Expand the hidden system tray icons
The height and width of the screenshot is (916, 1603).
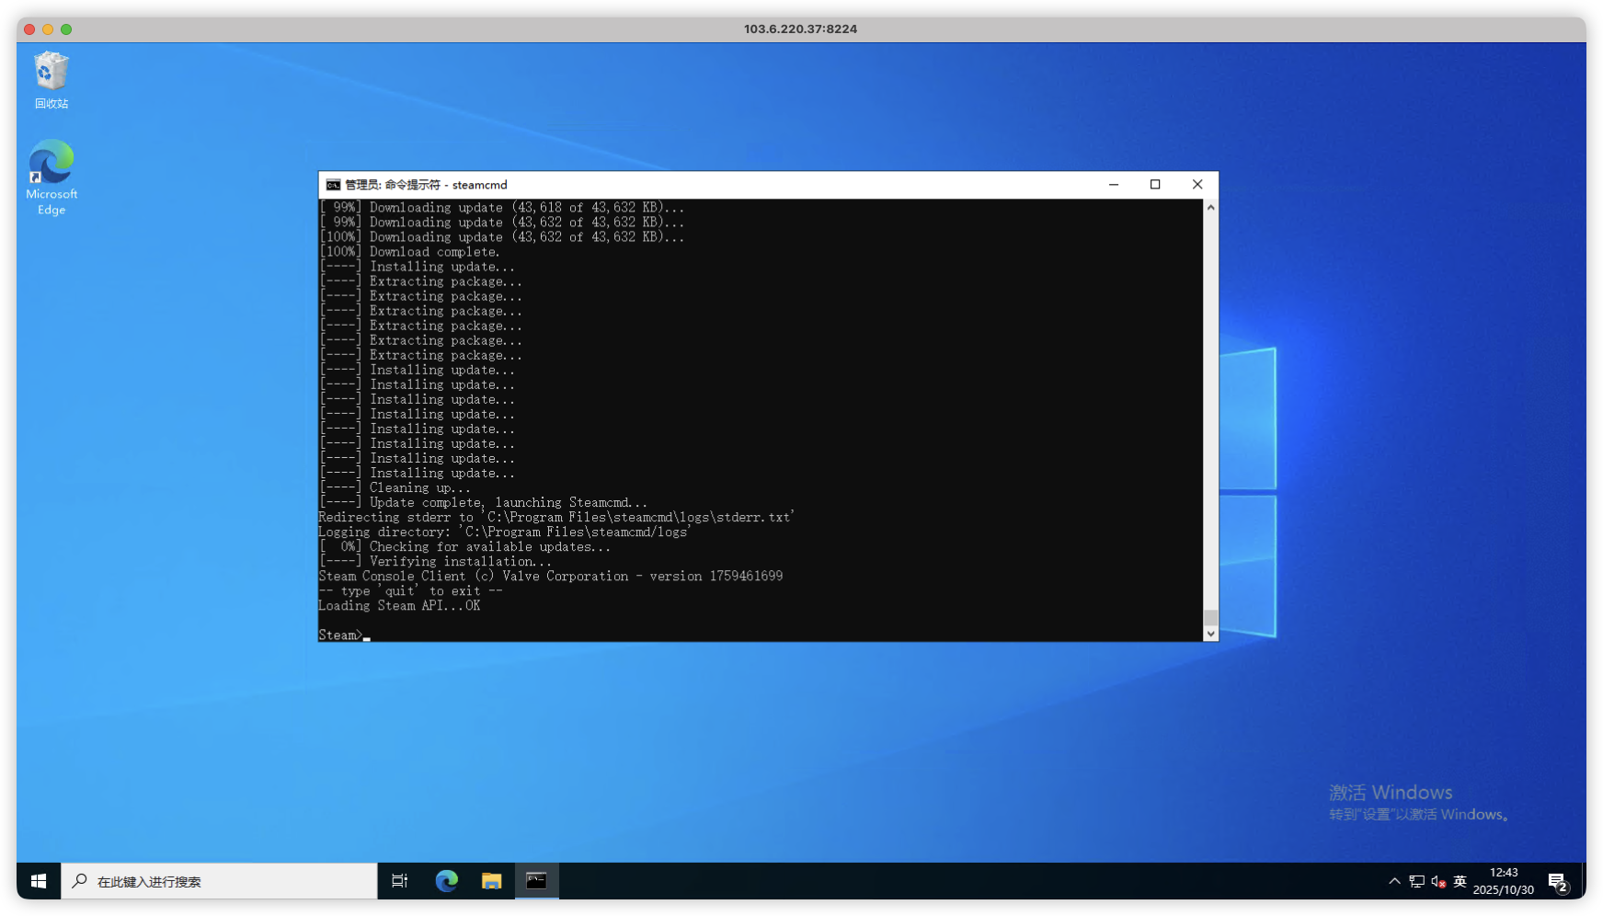[x=1394, y=881]
